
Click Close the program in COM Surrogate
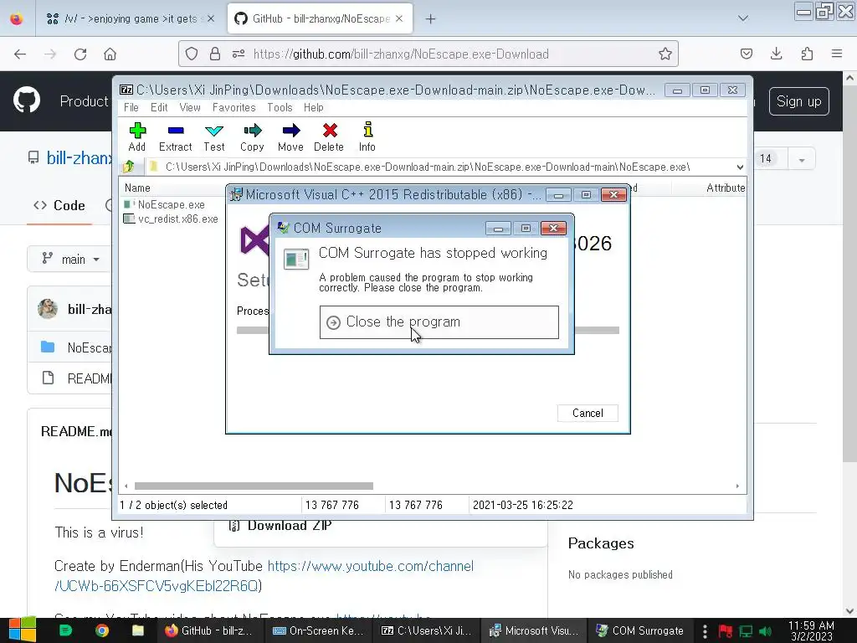439,322
